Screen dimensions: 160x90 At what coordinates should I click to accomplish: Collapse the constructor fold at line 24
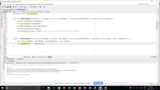click(x=7, y=38)
